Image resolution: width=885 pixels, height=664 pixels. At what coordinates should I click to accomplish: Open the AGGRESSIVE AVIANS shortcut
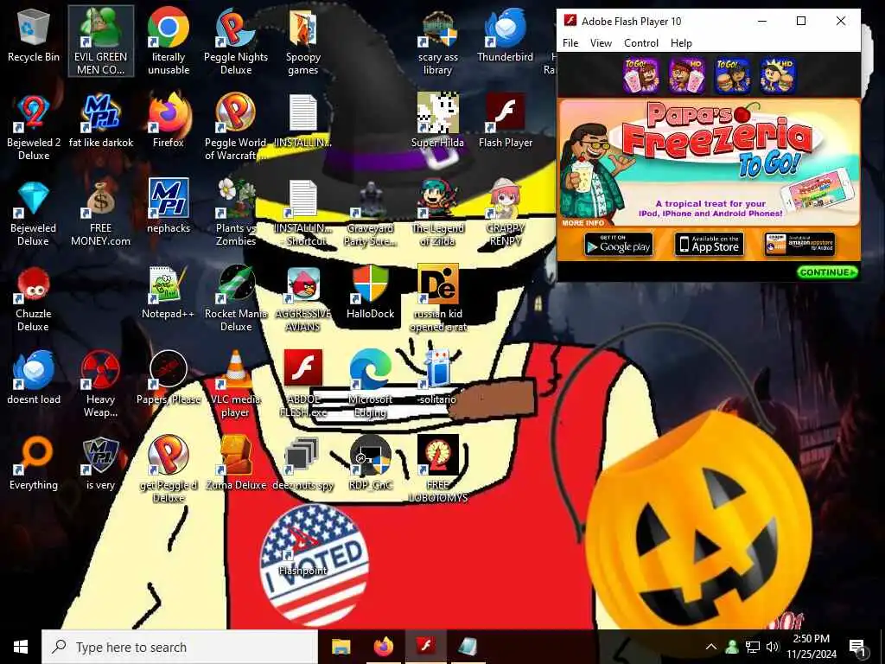[x=303, y=298]
